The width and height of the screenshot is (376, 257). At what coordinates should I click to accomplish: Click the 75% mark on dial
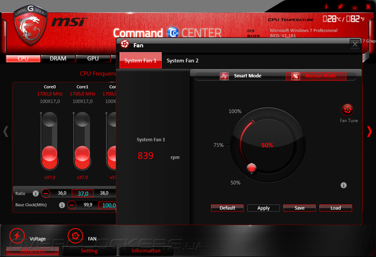pyautogui.click(x=219, y=145)
